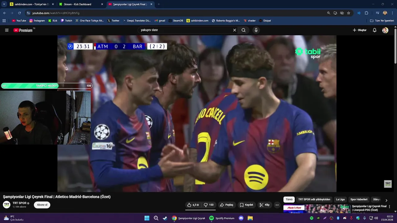Select the La Liga chip
Image resolution: width=397 pixels, height=223 pixels.
coord(340,199)
